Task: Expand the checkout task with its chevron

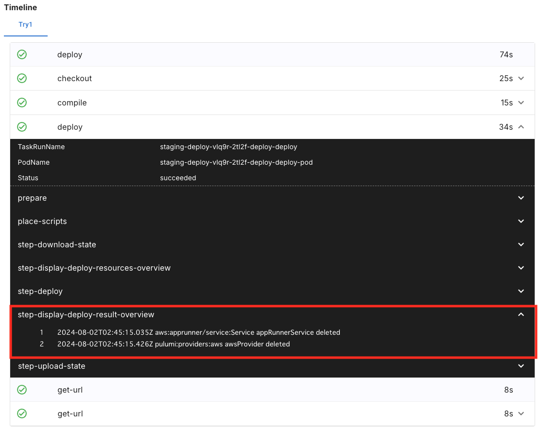Action: tap(521, 78)
